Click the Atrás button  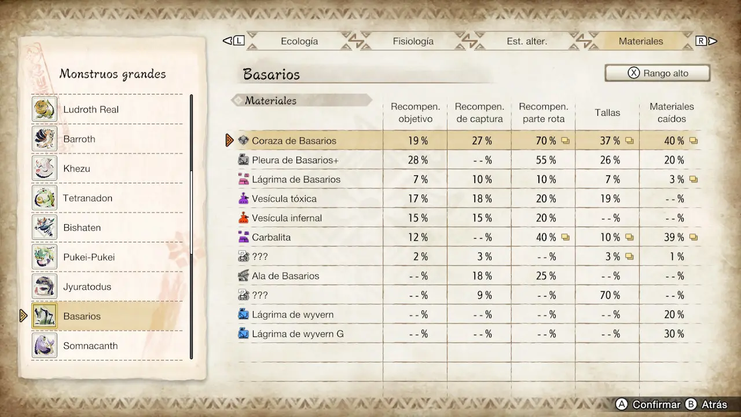coord(706,404)
